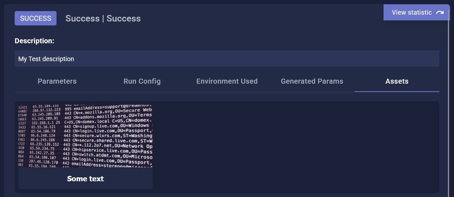
Task: Select the first Success word in the title
Action: pos(82,19)
